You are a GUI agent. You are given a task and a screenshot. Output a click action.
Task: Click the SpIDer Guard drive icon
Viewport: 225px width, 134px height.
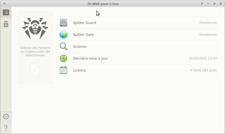(x=63, y=23)
